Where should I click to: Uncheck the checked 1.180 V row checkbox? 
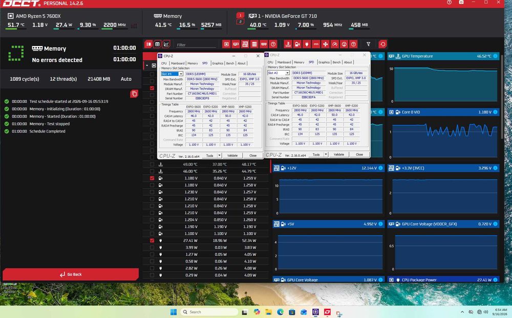click(x=152, y=178)
